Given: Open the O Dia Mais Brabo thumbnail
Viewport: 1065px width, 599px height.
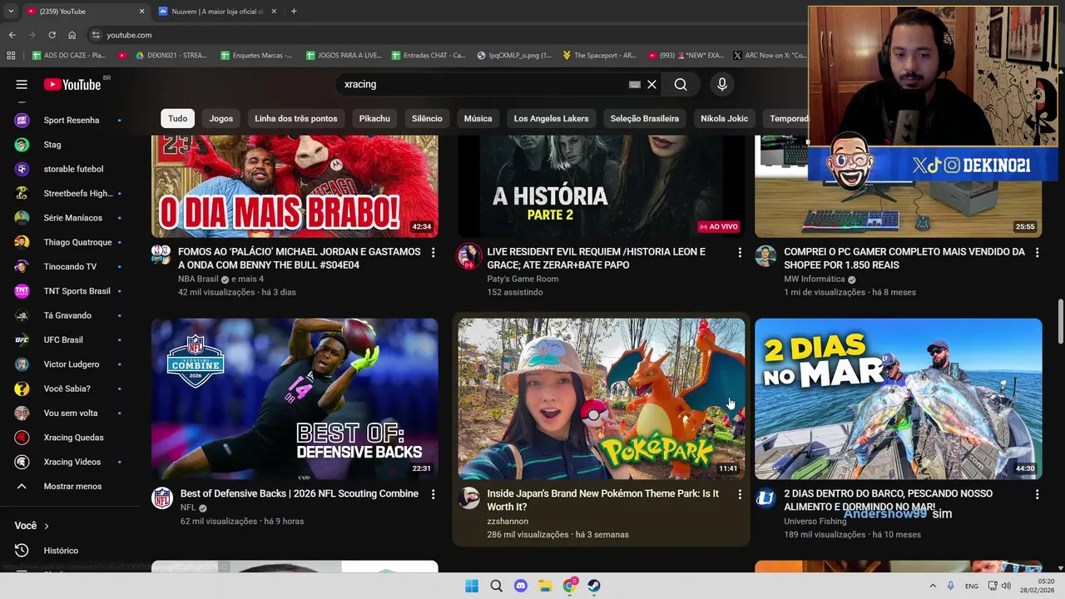Looking at the screenshot, I should point(295,186).
